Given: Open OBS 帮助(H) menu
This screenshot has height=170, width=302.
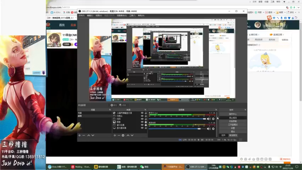Looking at the screenshot, I should click(141, 15).
